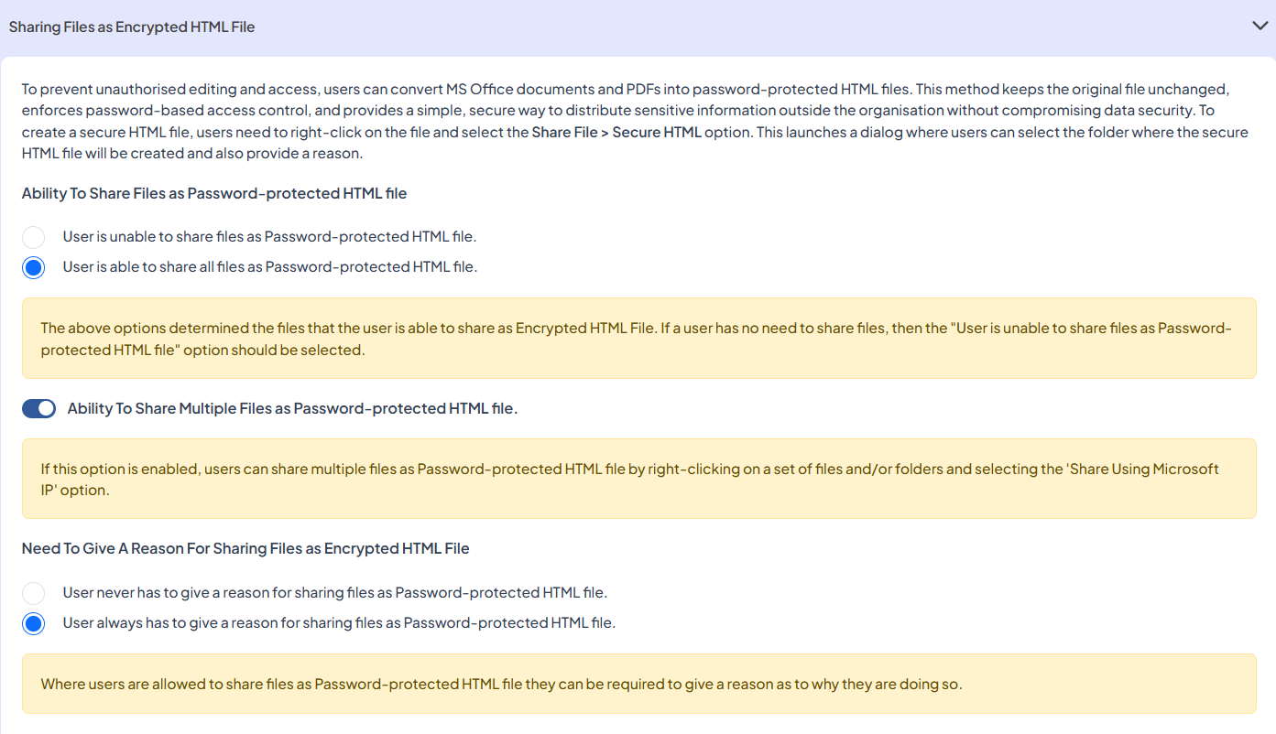Viewport: 1276px width, 734px height.
Task: Click the 'Sharing Files as Encrypted HTML File' header title
Action: [132, 27]
